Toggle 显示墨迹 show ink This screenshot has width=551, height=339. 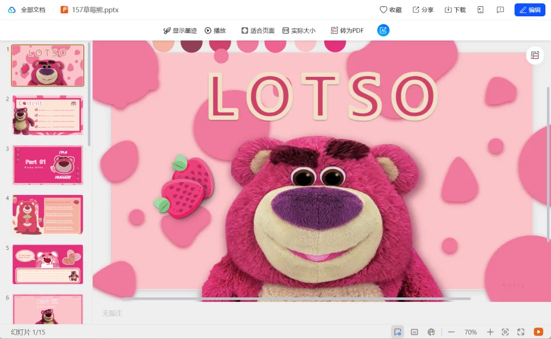[180, 31]
